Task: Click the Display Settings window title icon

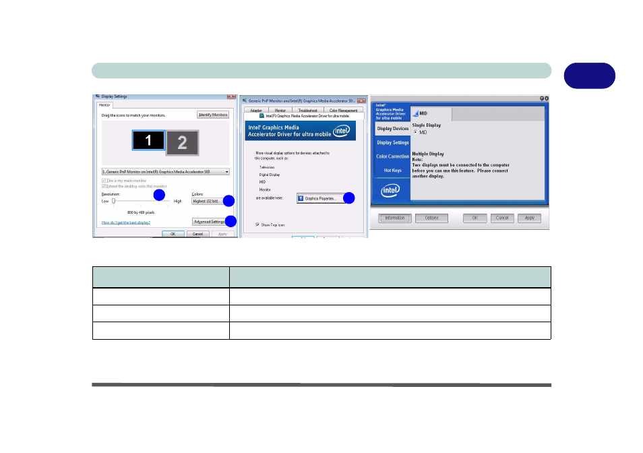Action: point(98,96)
